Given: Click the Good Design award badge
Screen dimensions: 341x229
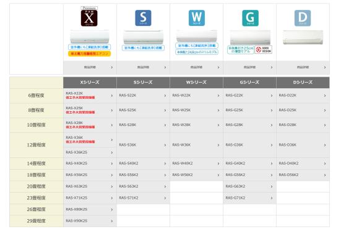Looking at the screenshot, I should click(263, 50).
